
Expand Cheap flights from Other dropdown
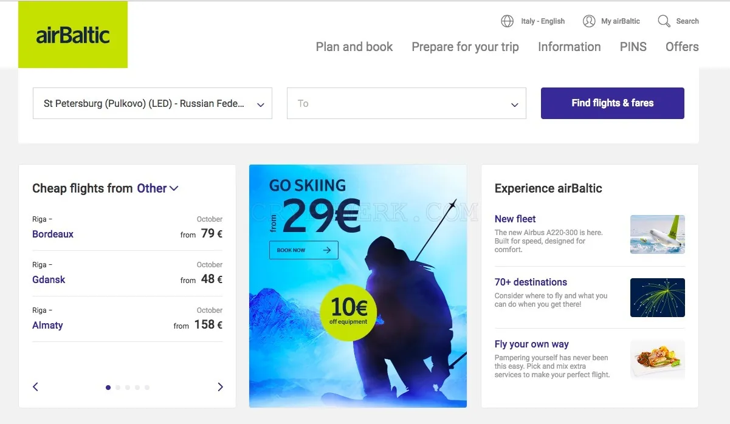[157, 188]
